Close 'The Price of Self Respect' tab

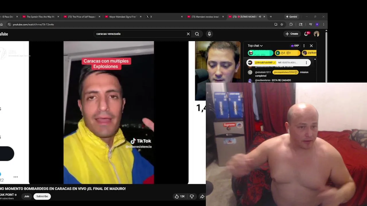tap(99, 17)
